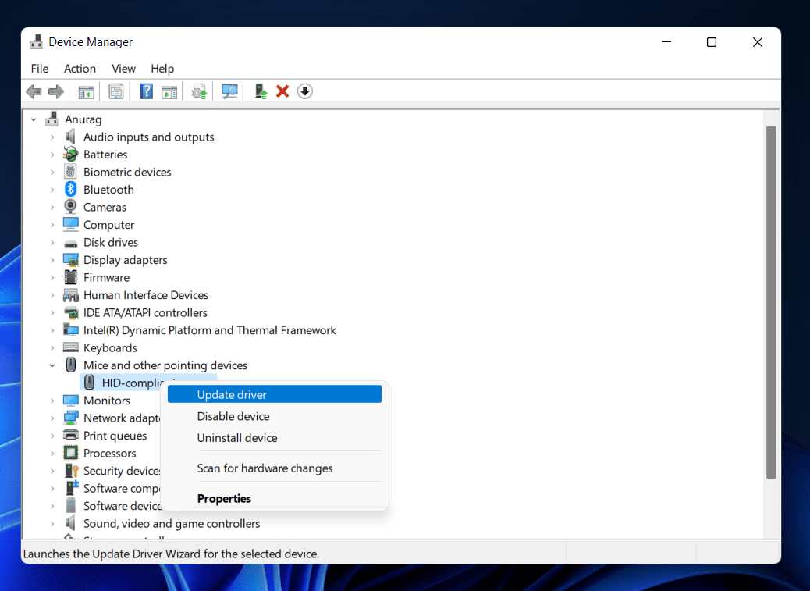Click the blue Help question mark icon
This screenshot has width=810, height=591.
tap(146, 91)
